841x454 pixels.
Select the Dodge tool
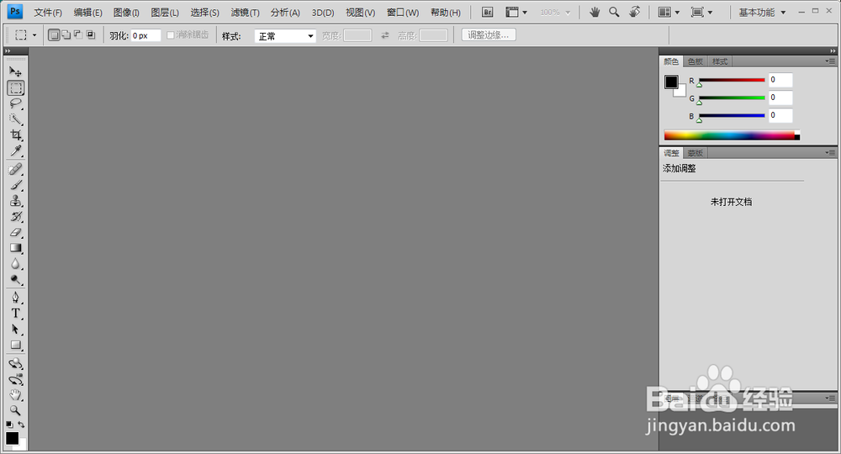(x=15, y=280)
